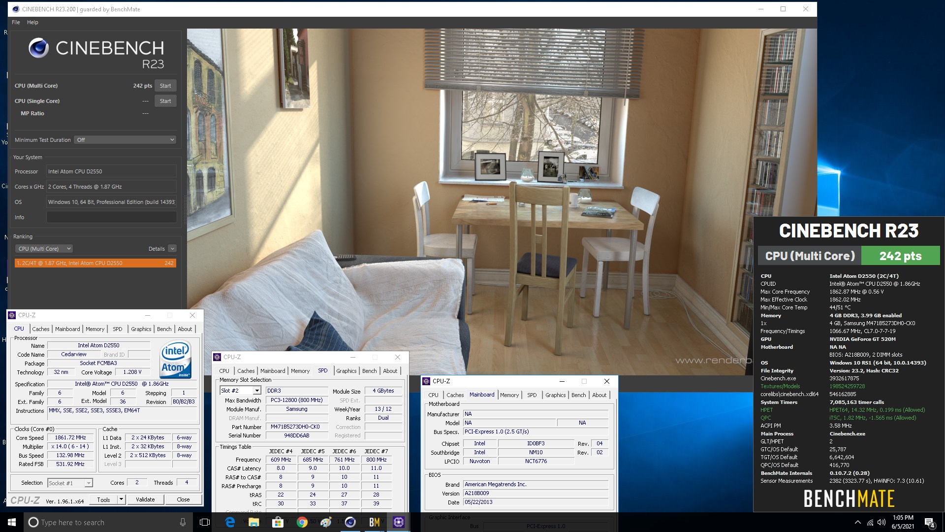
Task: Click the 242 pts score in BenchMate panel
Action: pyautogui.click(x=900, y=256)
